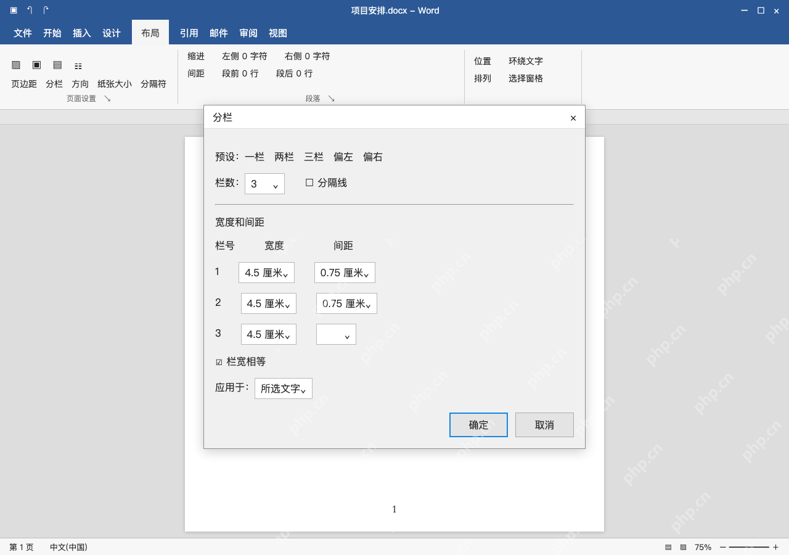Screen dimensions: 789x555
Task: Open the column 2 宽度 dropdown
Action: tap(269, 303)
